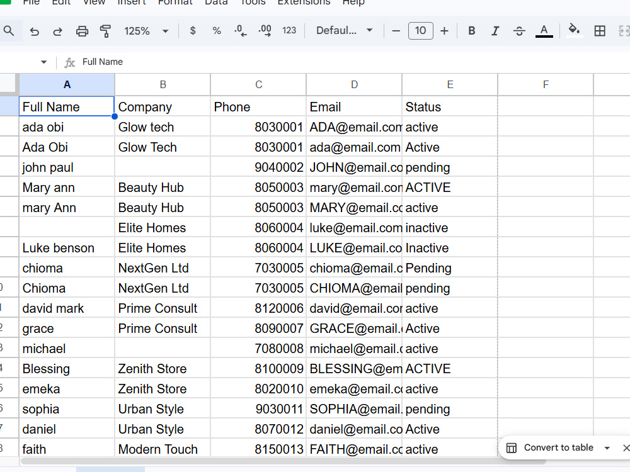
Task: Open the text color picker
Action: pos(544,31)
